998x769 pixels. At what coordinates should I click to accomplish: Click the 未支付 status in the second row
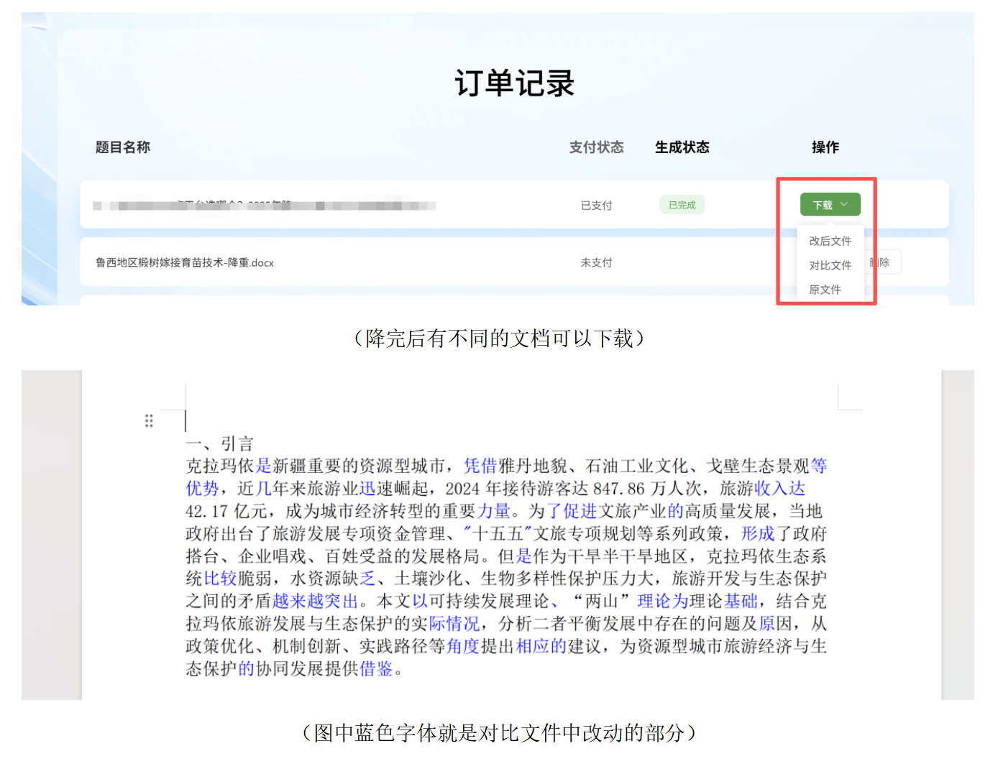point(596,263)
